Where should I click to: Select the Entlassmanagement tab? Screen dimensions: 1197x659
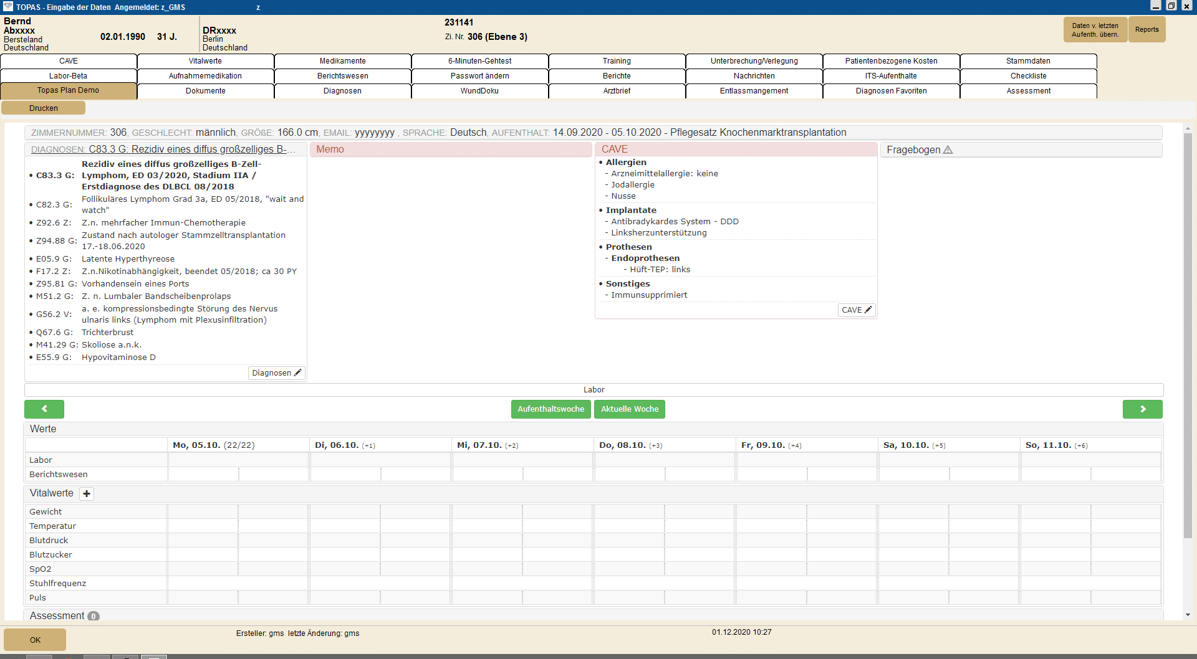pyautogui.click(x=754, y=91)
